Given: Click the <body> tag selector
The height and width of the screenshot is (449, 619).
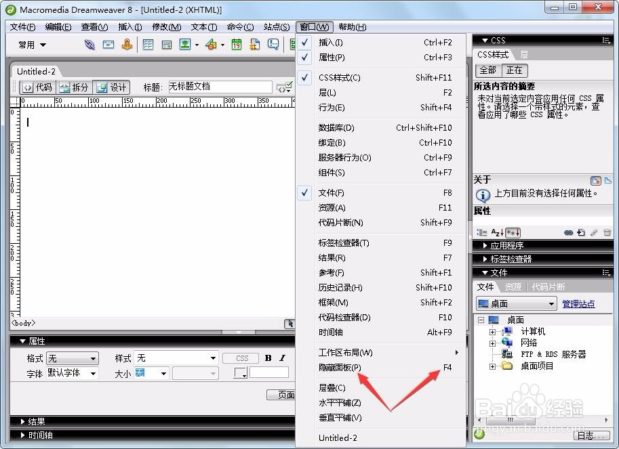Looking at the screenshot, I should 23,323.
